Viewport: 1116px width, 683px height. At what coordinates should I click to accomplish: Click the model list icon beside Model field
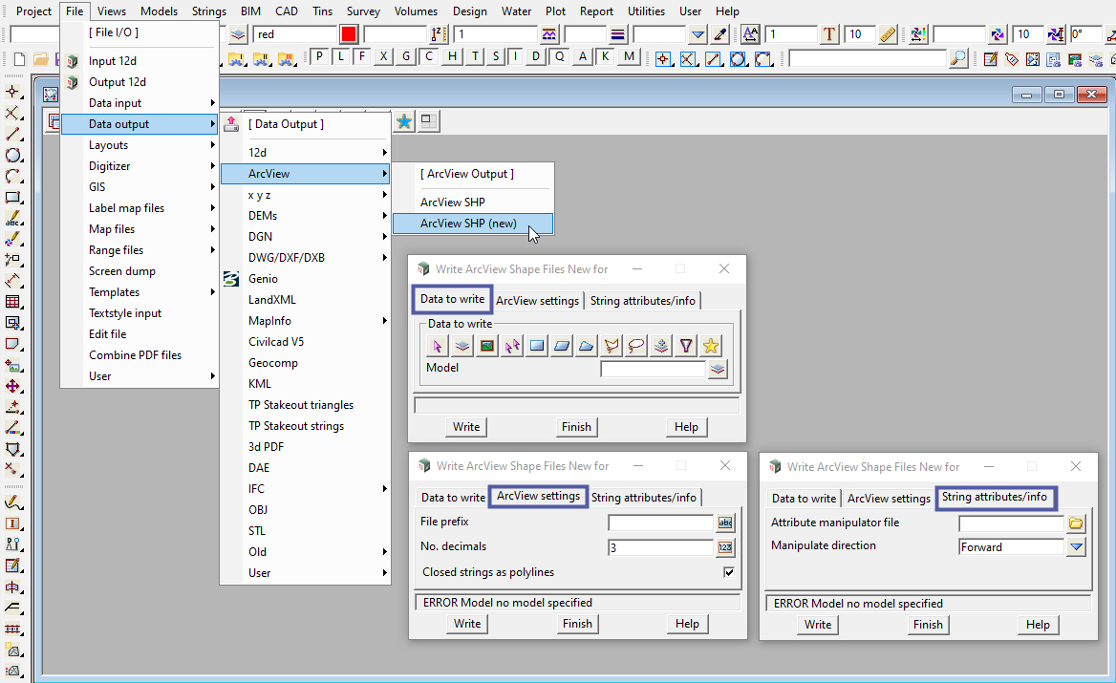tap(719, 369)
